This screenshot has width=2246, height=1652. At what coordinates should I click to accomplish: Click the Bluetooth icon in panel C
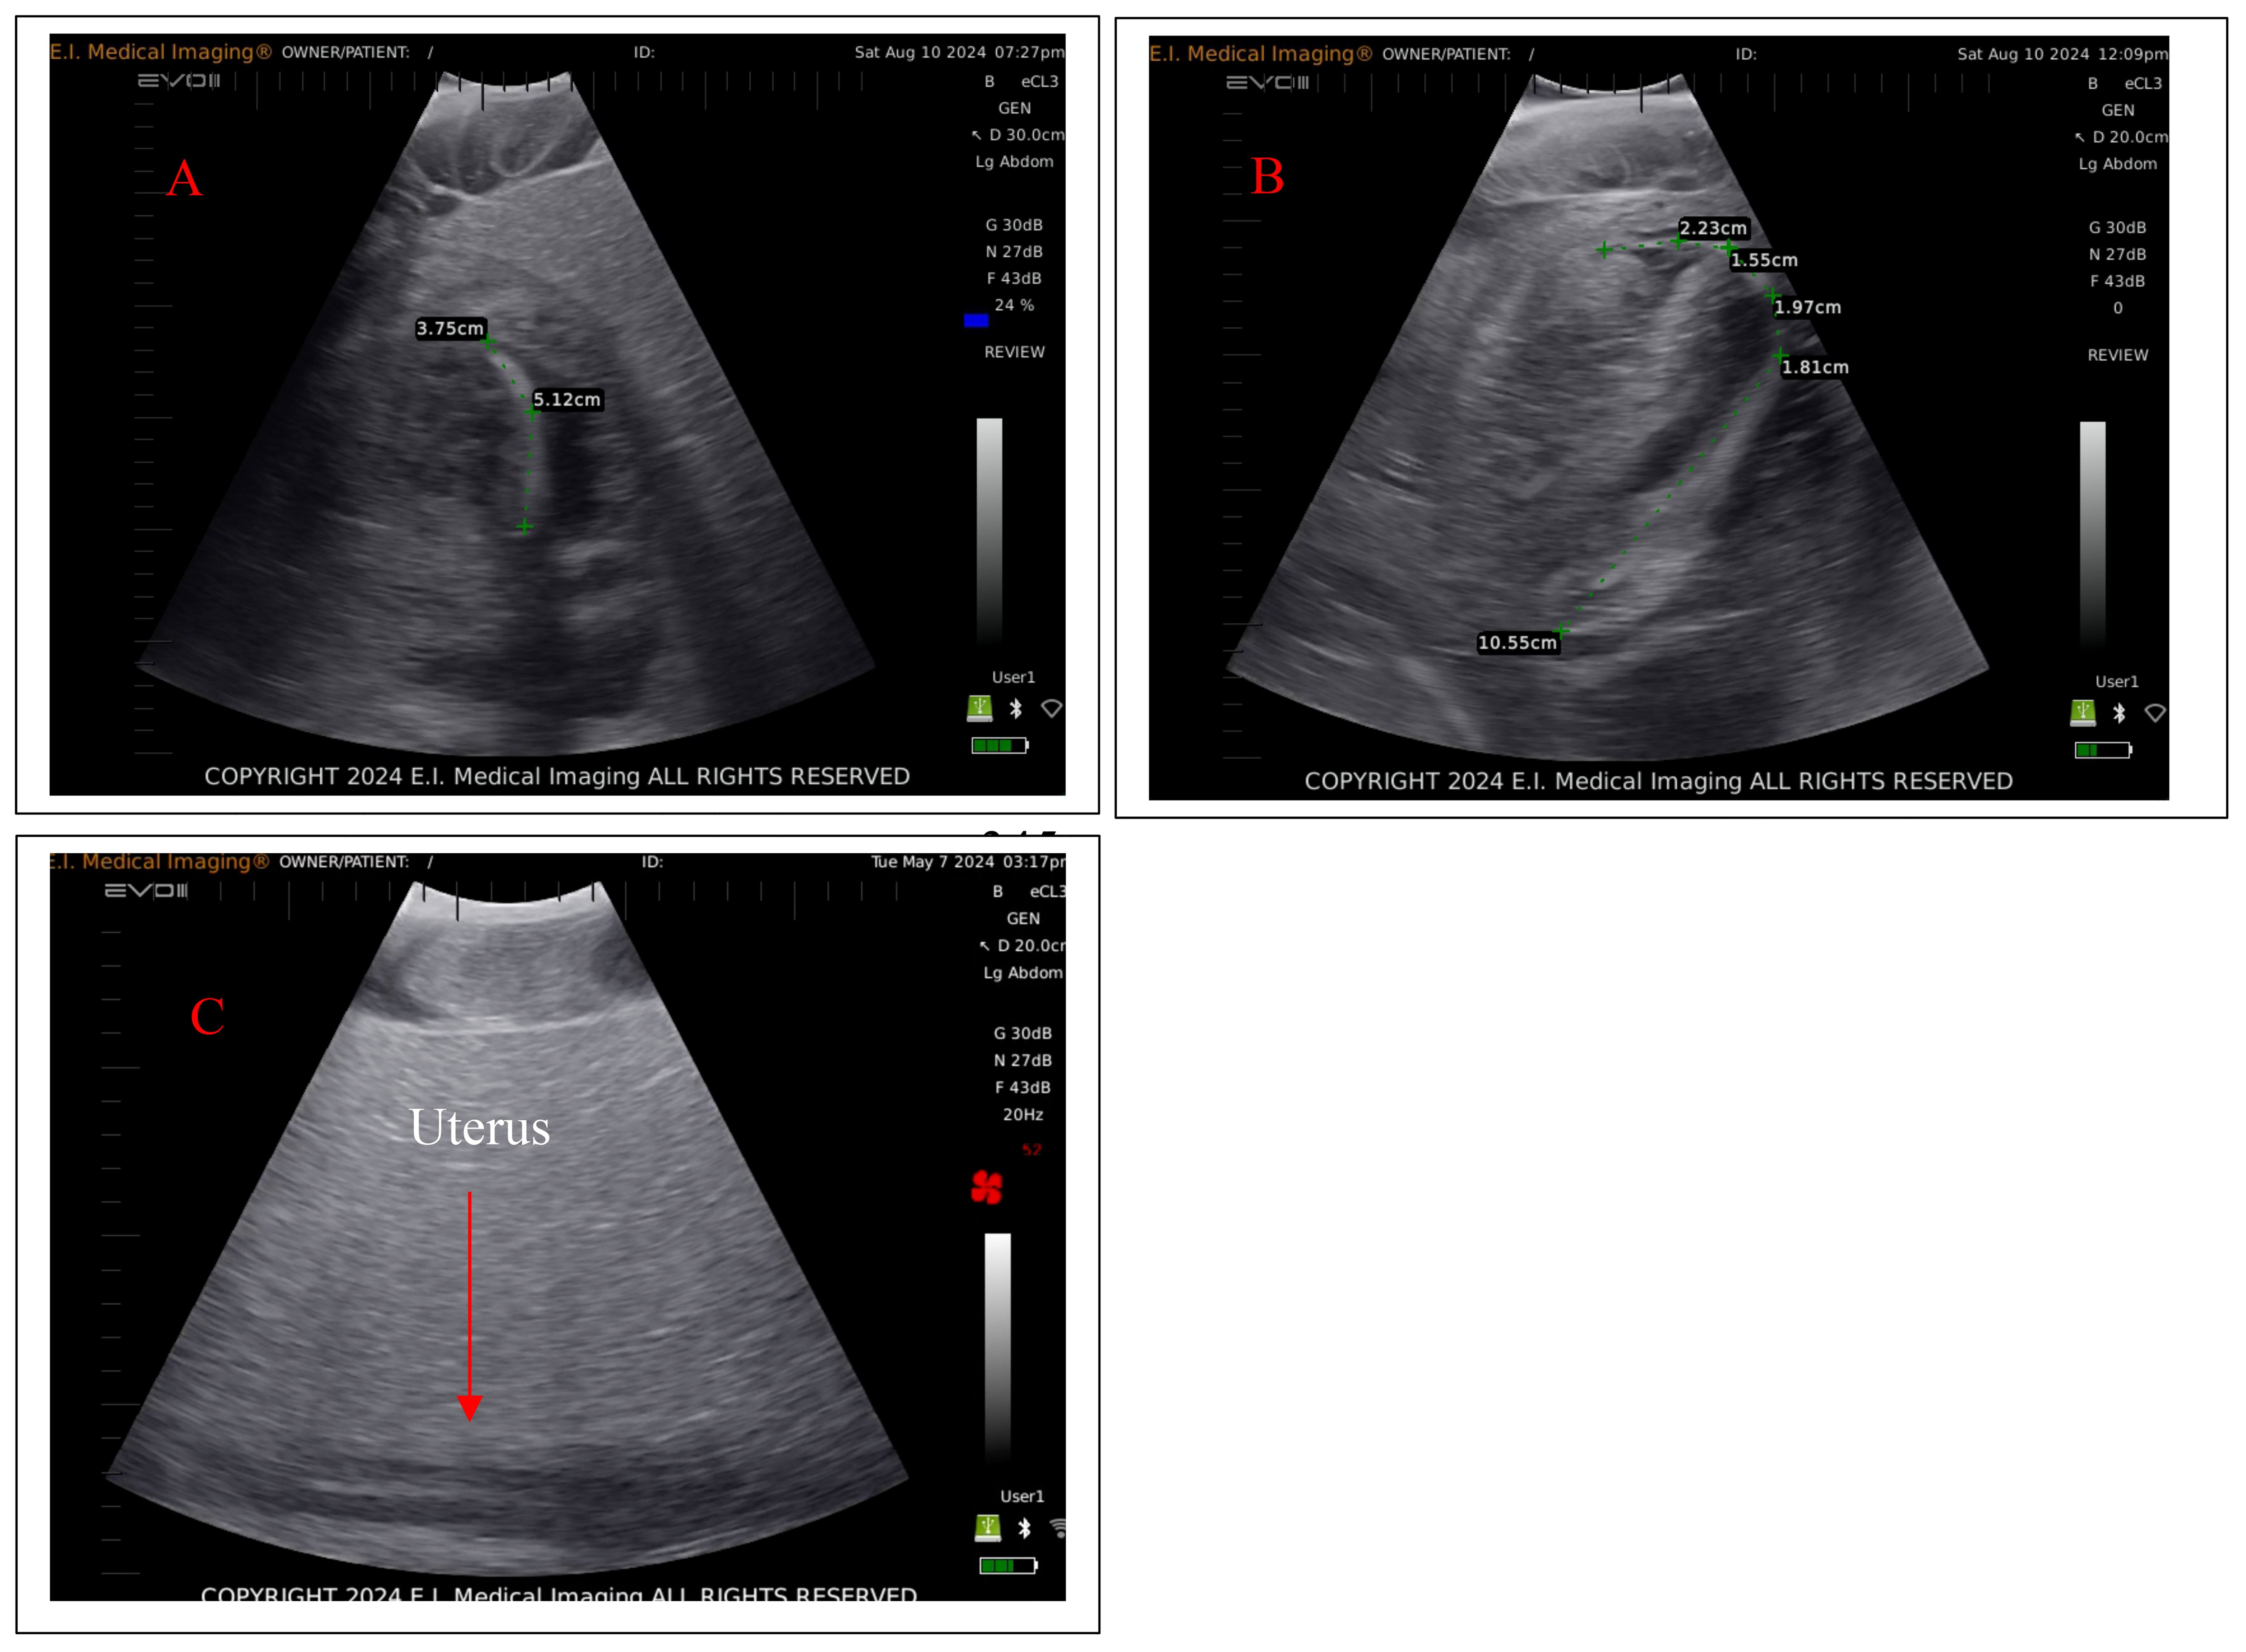point(1024,1528)
